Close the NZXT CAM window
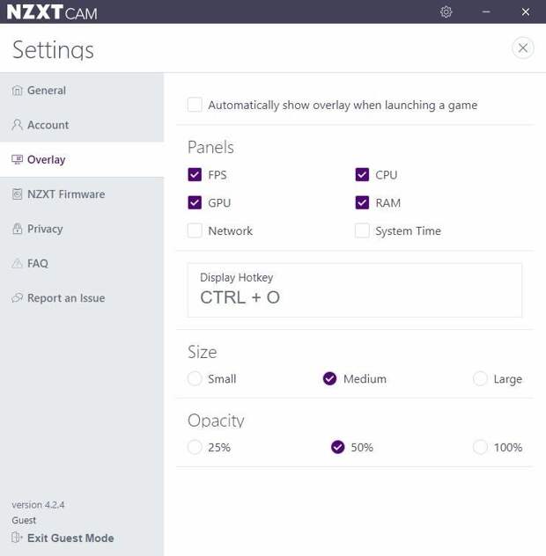 (x=526, y=12)
